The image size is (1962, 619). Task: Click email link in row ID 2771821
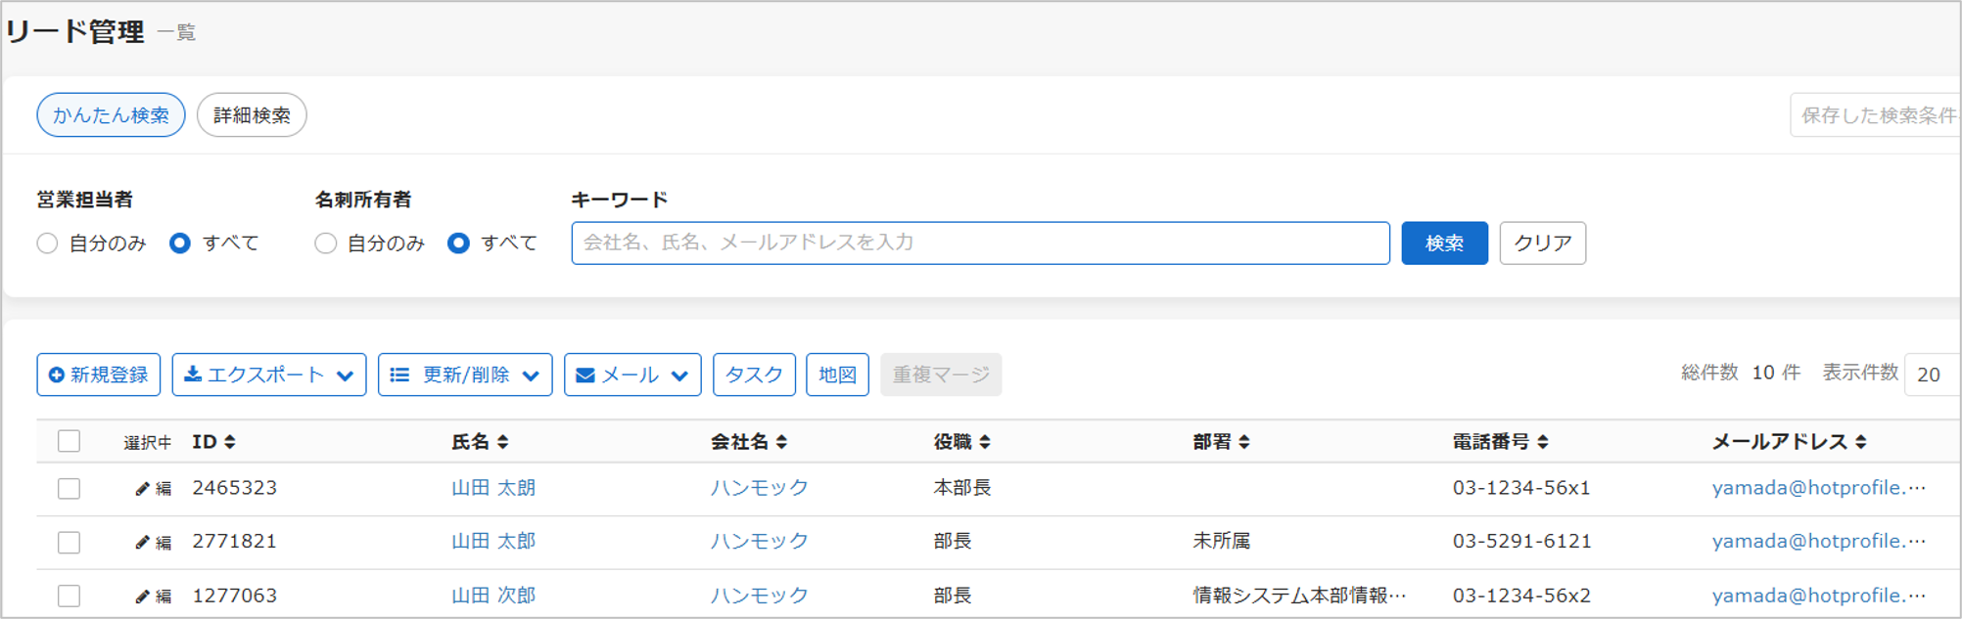1818,542
